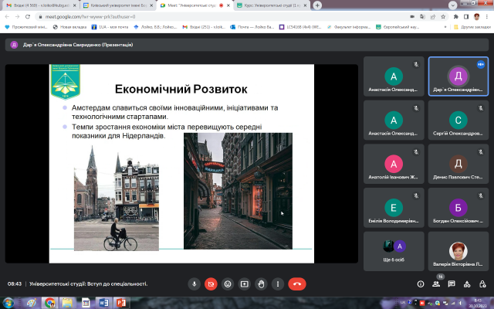Click the host controls lock icon
The height and width of the screenshot is (309, 494).
tap(483, 284)
